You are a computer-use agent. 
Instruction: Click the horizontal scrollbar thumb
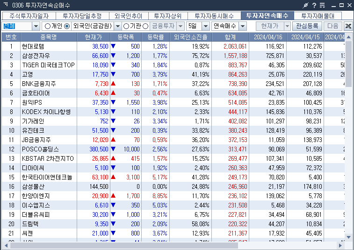(124, 245)
